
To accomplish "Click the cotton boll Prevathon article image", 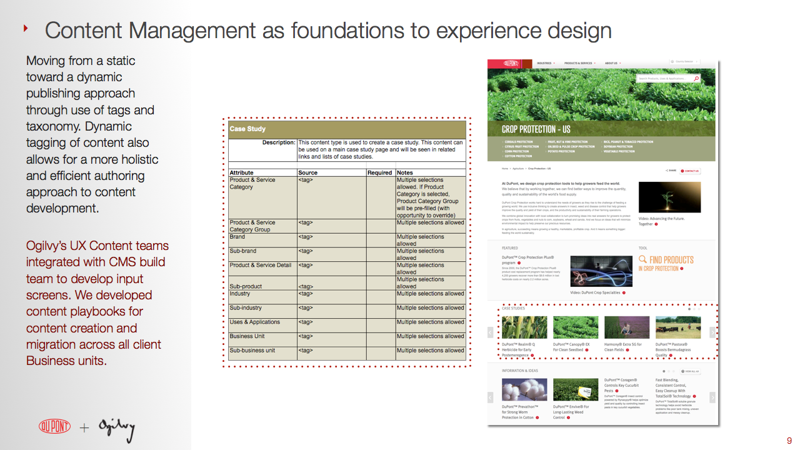I will tap(524, 389).
